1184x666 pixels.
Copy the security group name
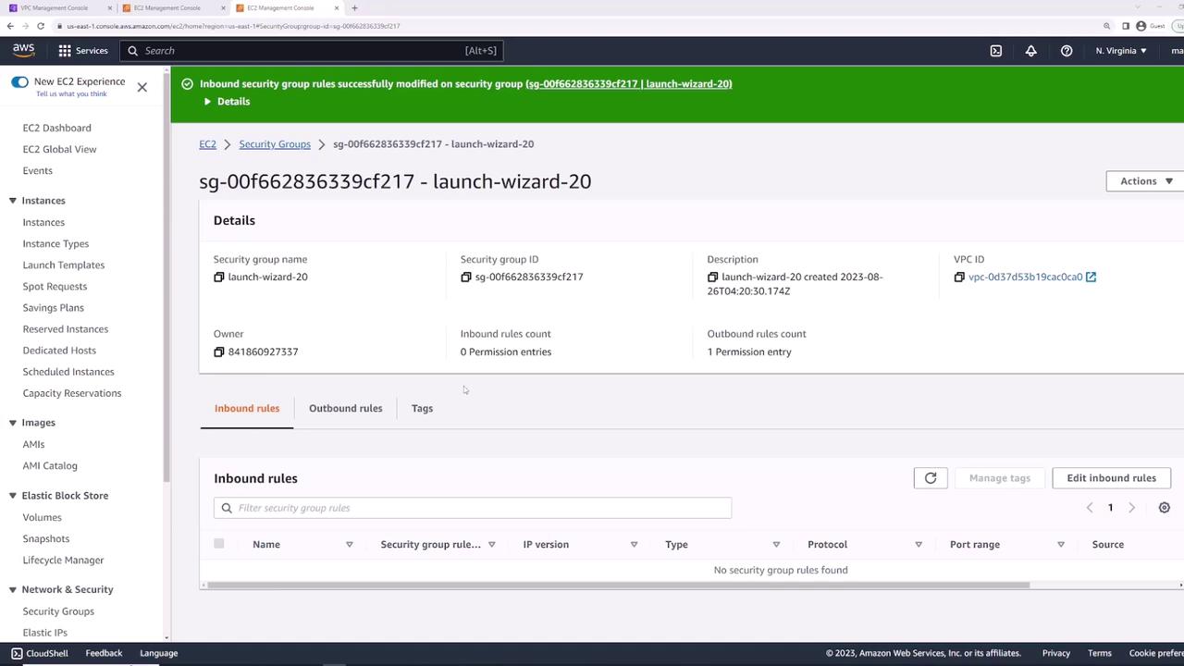pyautogui.click(x=219, y=277)
